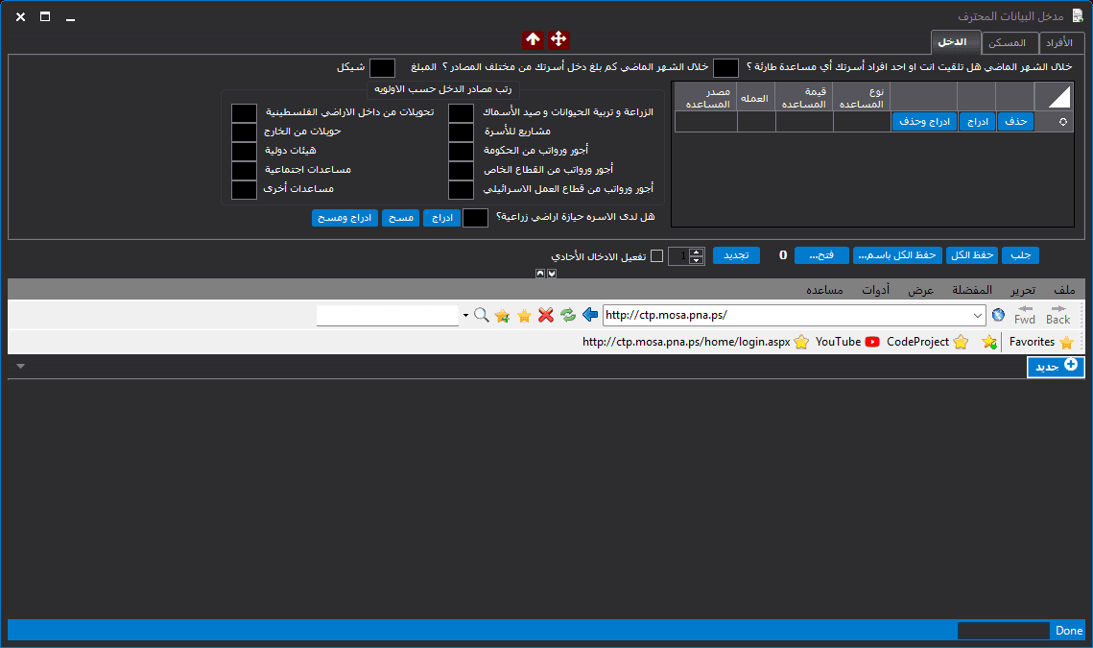The height and width of the screenshot is (648, 1093).
Task: Open the أدوات menu
Action: pos(875,290)
